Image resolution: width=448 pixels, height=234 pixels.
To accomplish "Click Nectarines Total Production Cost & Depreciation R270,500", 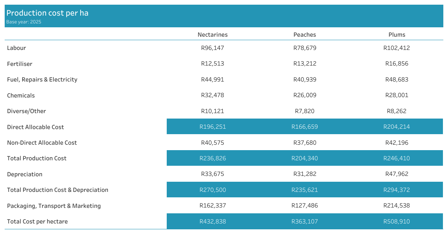I will tap(212, 190).
